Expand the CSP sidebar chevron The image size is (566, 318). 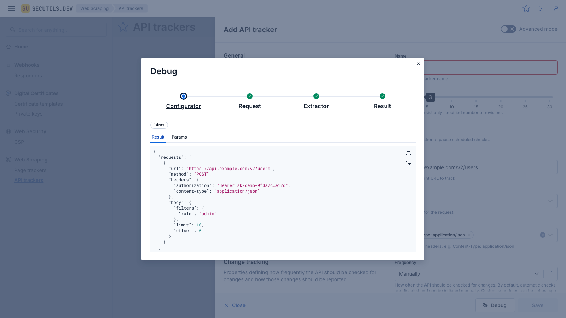[x=104, y=142]
